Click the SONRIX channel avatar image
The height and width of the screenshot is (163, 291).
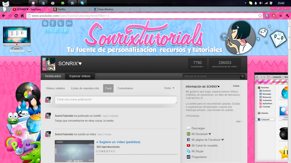pos(49,64)
